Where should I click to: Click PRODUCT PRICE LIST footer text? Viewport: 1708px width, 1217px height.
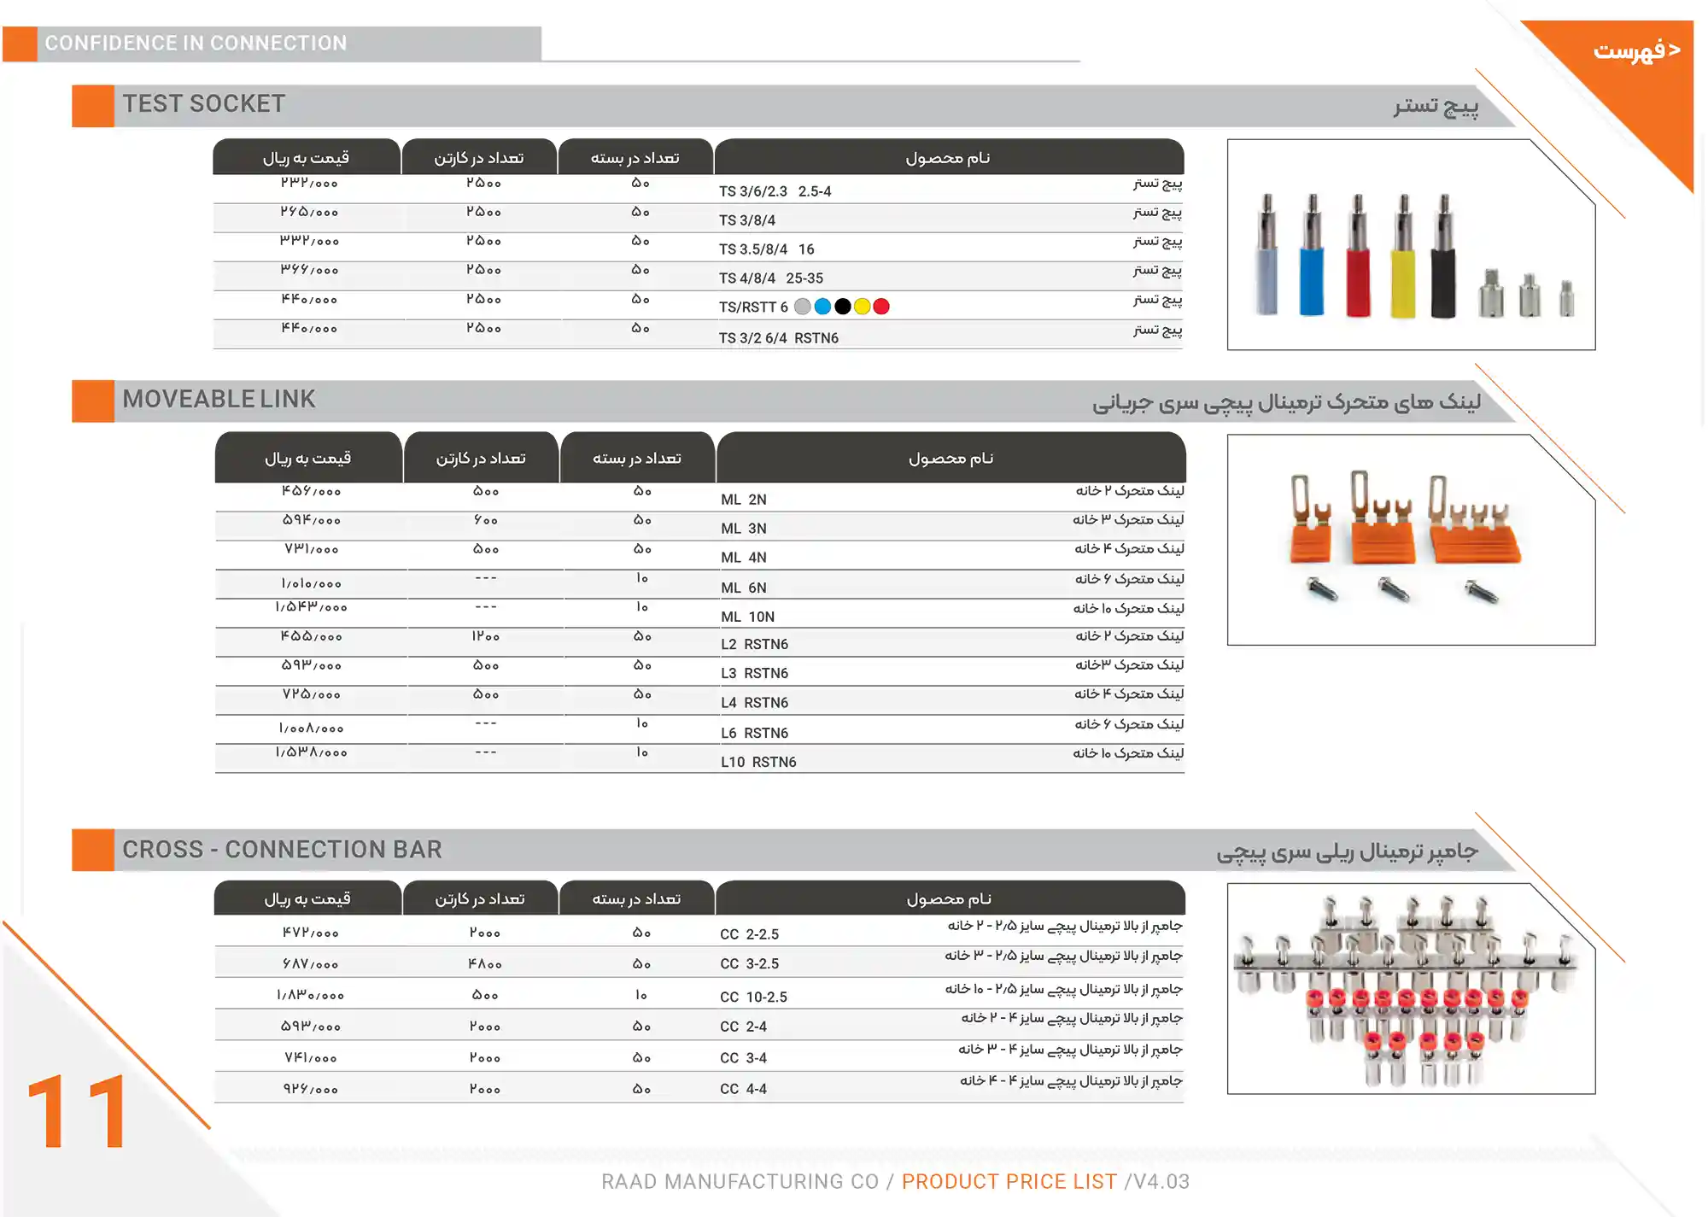1009,1181
